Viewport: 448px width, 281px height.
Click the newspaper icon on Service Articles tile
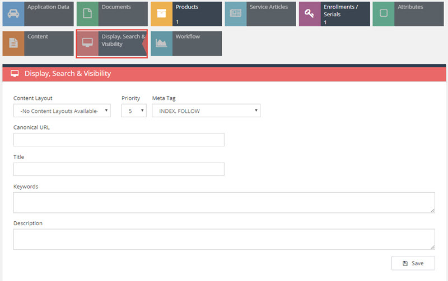point(235,13)
